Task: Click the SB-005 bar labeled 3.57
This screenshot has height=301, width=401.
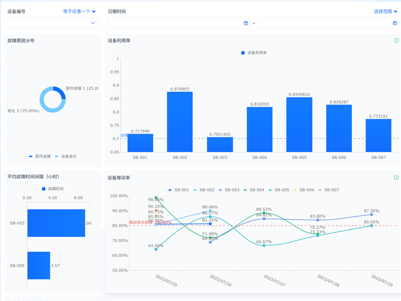Action: coord(39,265)
